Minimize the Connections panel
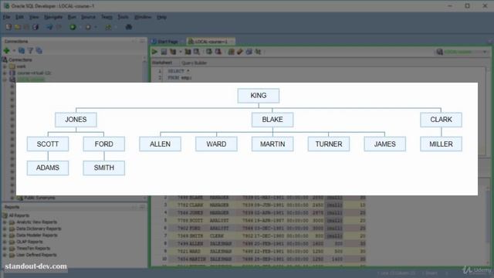Screen dimensions: 494x278 [142, 41]
